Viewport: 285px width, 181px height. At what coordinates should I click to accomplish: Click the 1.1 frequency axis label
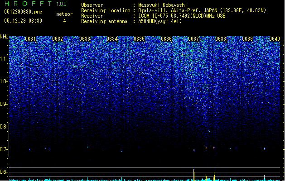pos(4,59)
